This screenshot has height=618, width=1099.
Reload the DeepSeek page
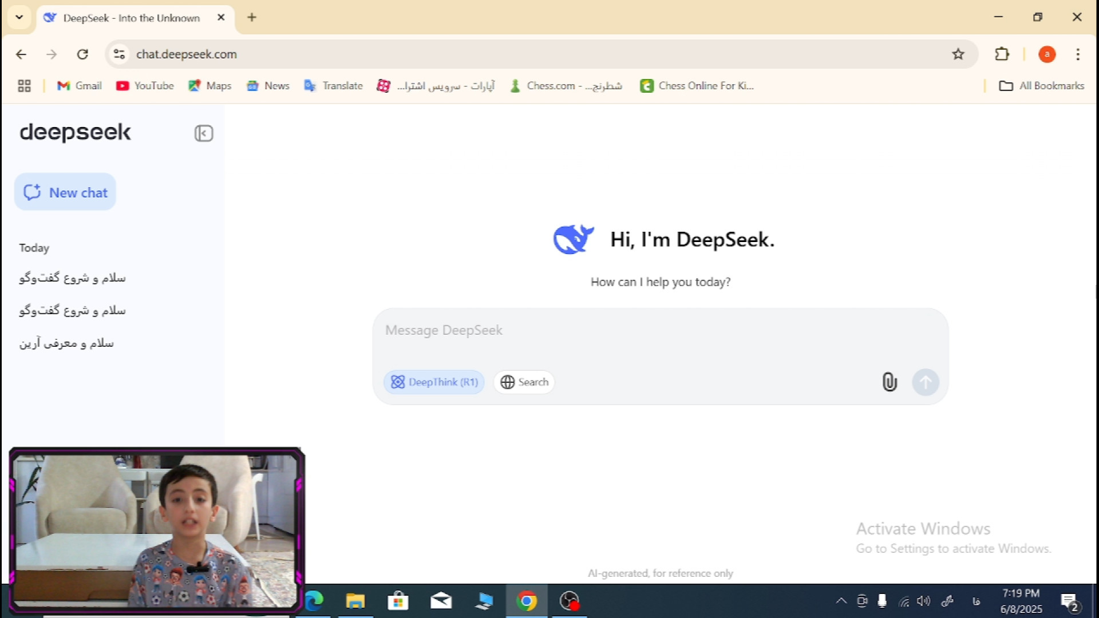pos(82,54)
